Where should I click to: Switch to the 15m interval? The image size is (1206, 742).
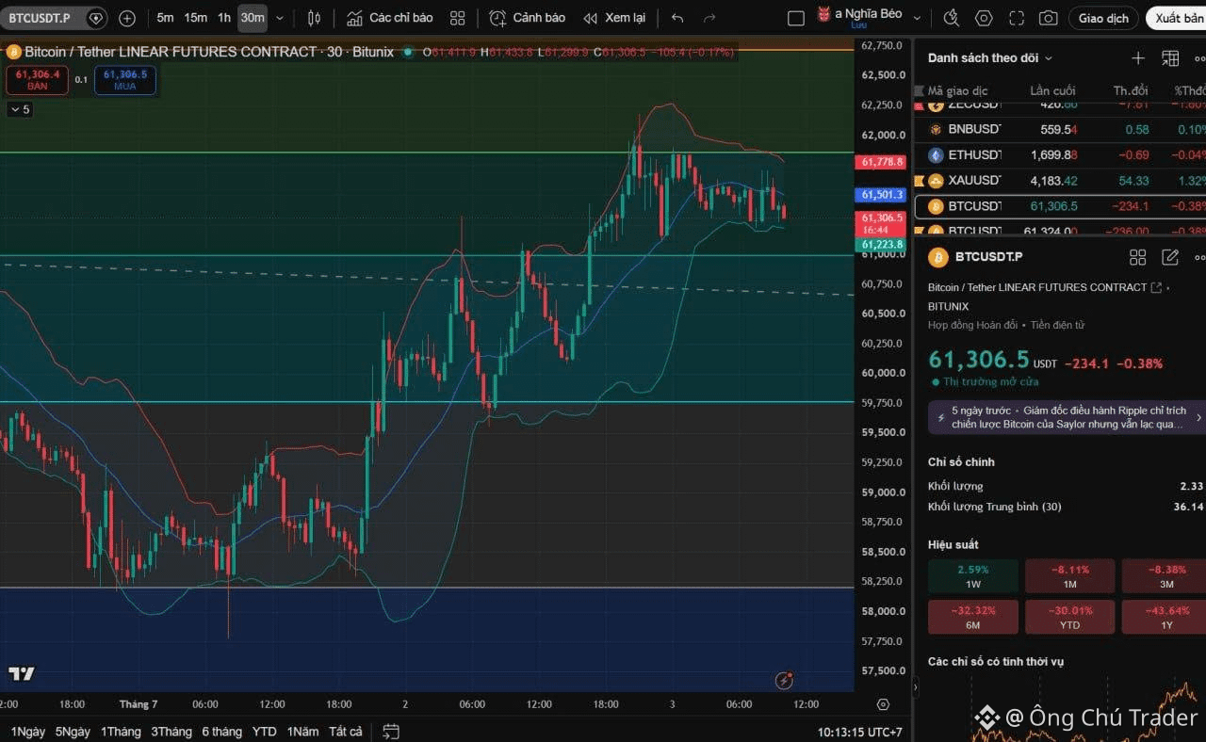point(195,18)
